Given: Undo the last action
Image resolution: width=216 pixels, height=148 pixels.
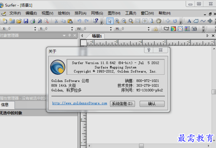Looking at the screenshot, I should (79, 21).
